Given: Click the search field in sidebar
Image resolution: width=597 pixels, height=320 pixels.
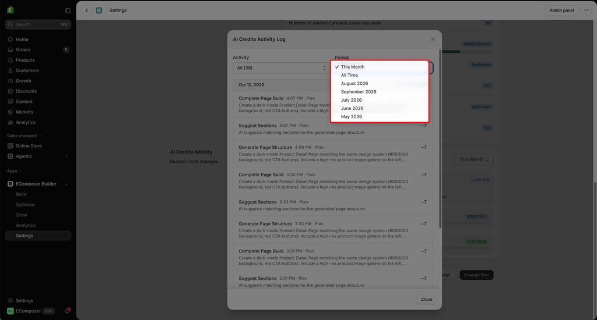Looking at the screenshot, I should coord(38,24).
